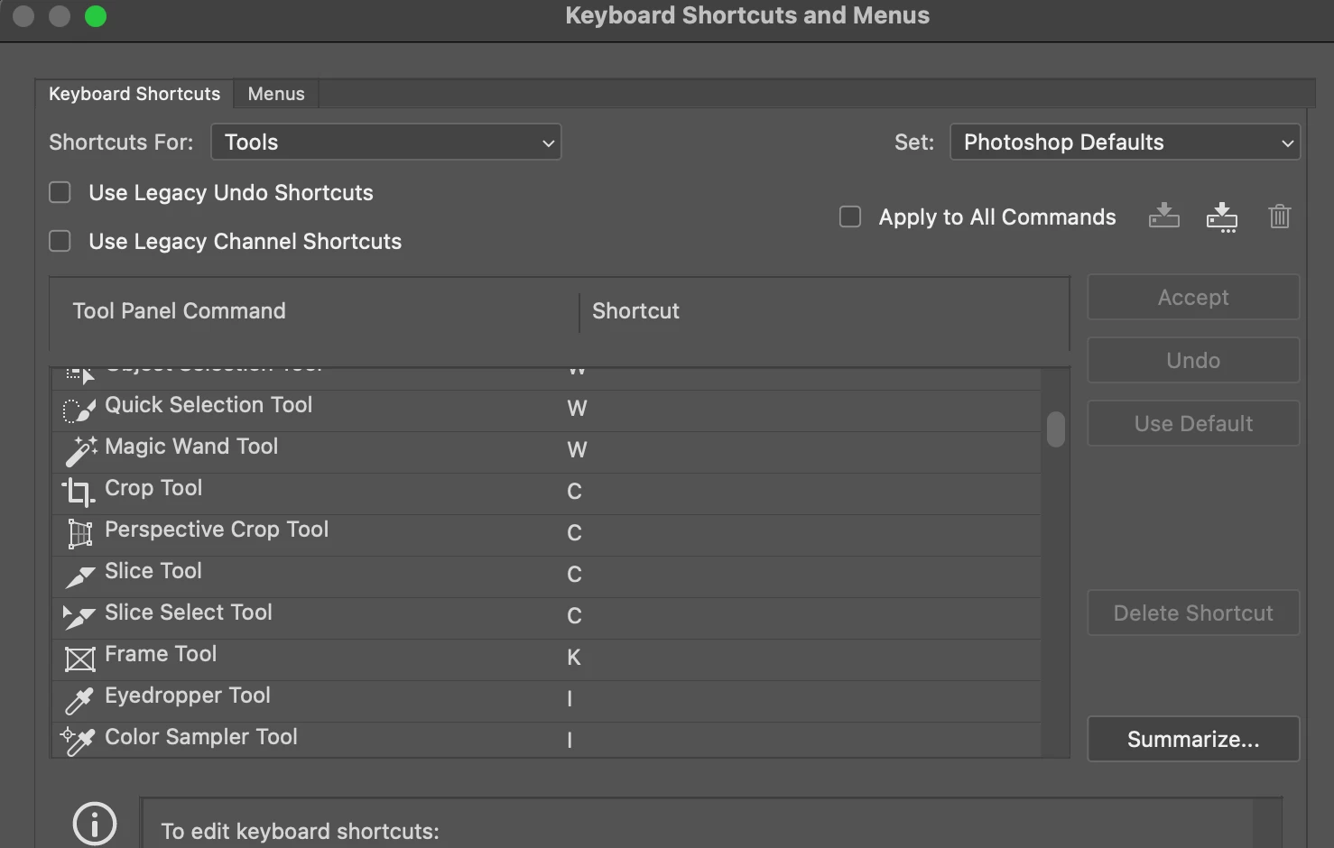Click the save shortcut set as new icon
Viewport: 1334px width, 848px height.
point(1221,217)
